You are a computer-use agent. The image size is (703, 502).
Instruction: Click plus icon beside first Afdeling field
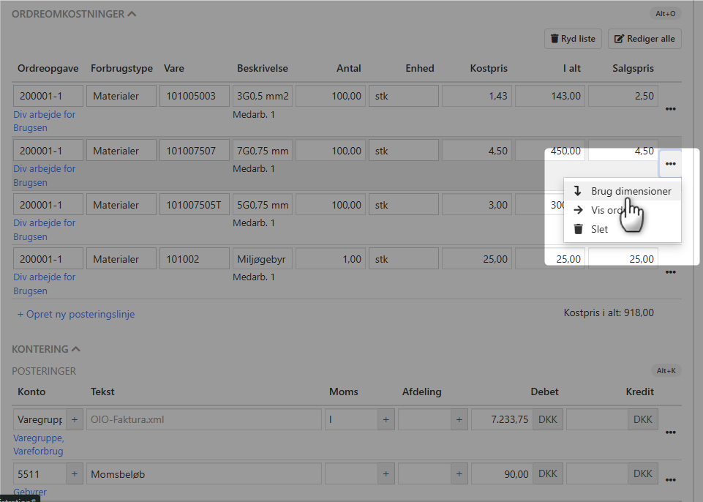[x=459, y=419]
